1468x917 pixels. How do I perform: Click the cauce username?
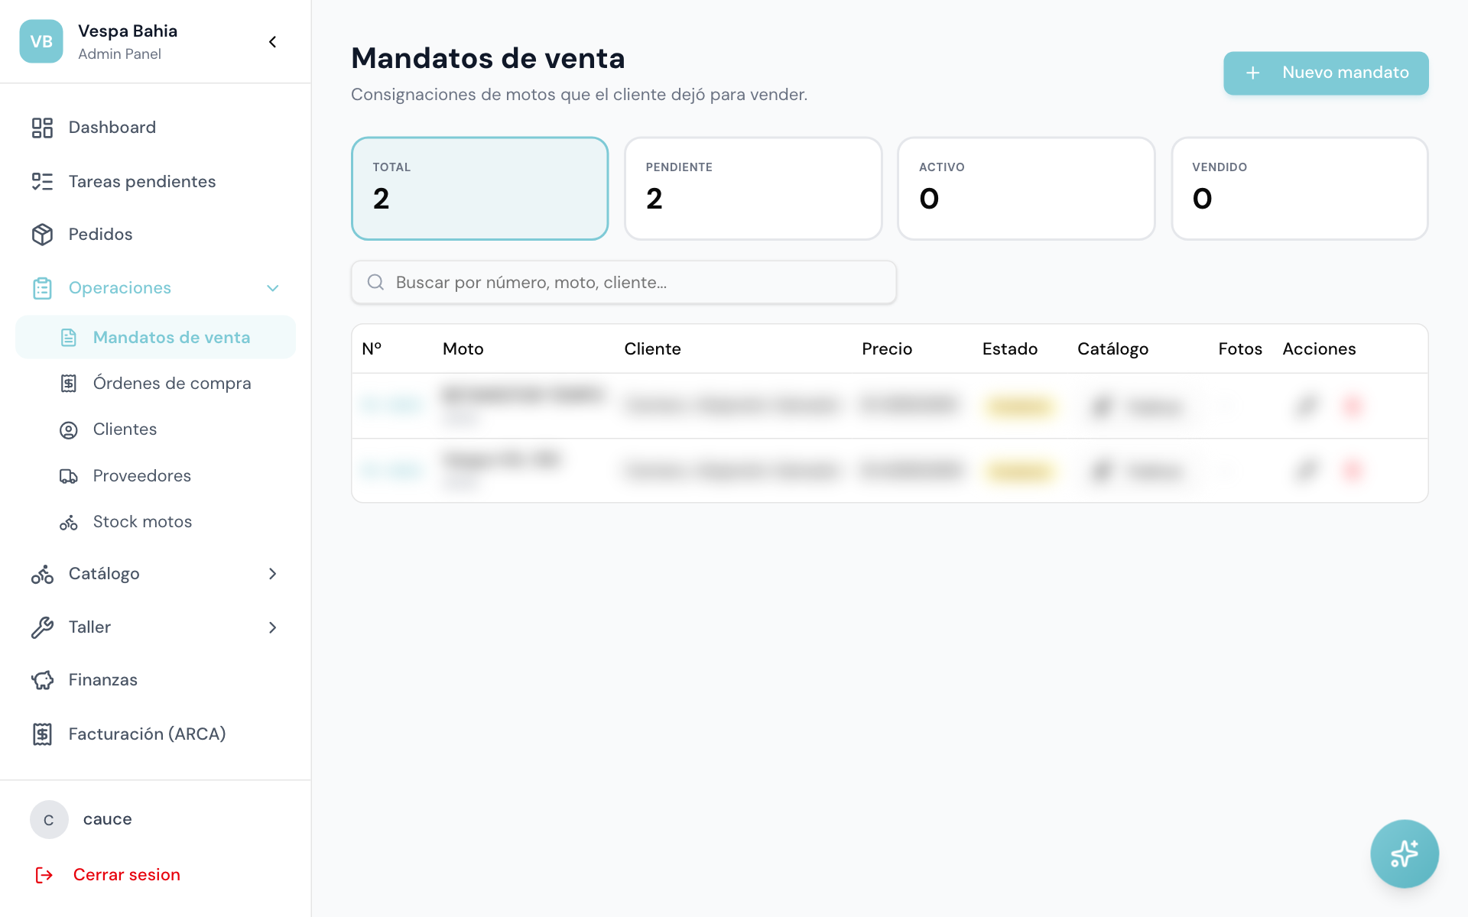(x=107, y=819)
